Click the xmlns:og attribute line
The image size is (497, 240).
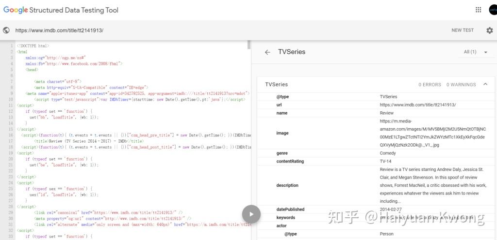coord(56,58)
